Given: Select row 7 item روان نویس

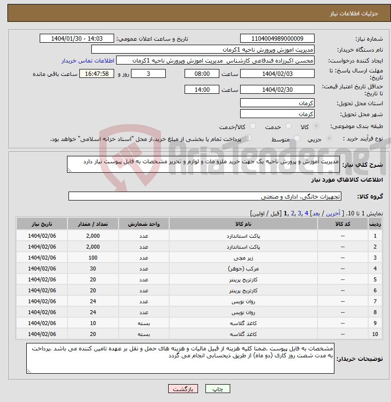Looking at the screenshot, I should coord(243,302).
